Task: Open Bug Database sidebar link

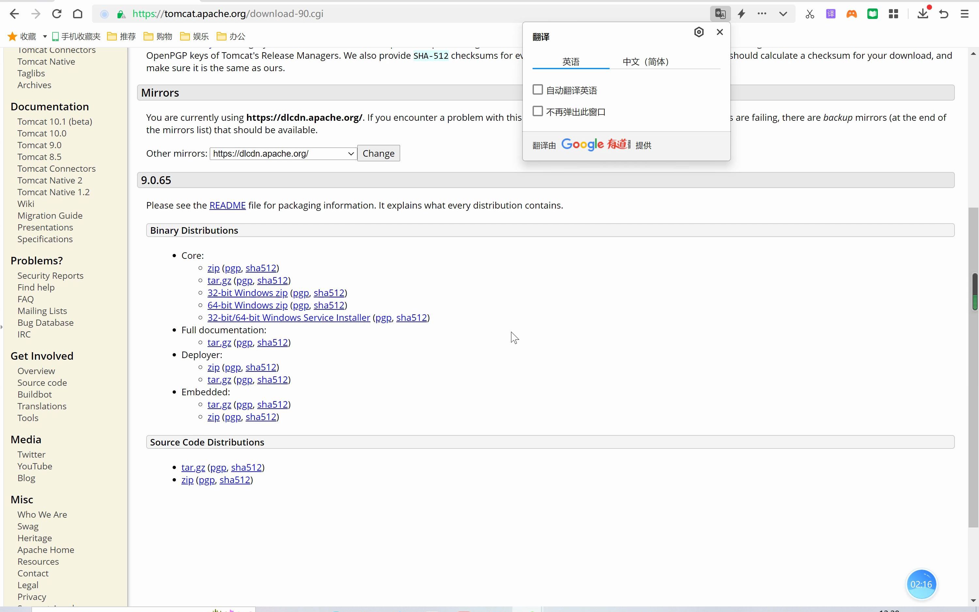Action: [x=45, y=322]
